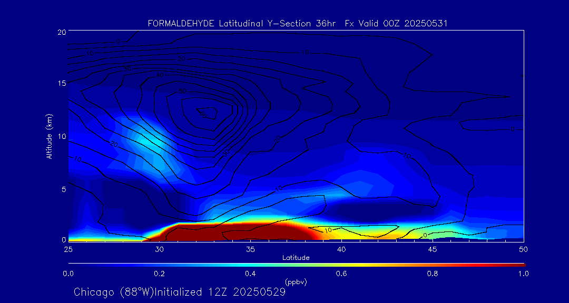
Task: Select the '50' contour label
Action: click(x=182, y=90)
